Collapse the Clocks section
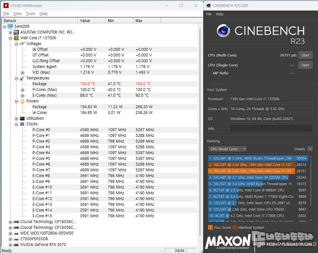This screenshot has height=253, width=318. tap(16, 124)
